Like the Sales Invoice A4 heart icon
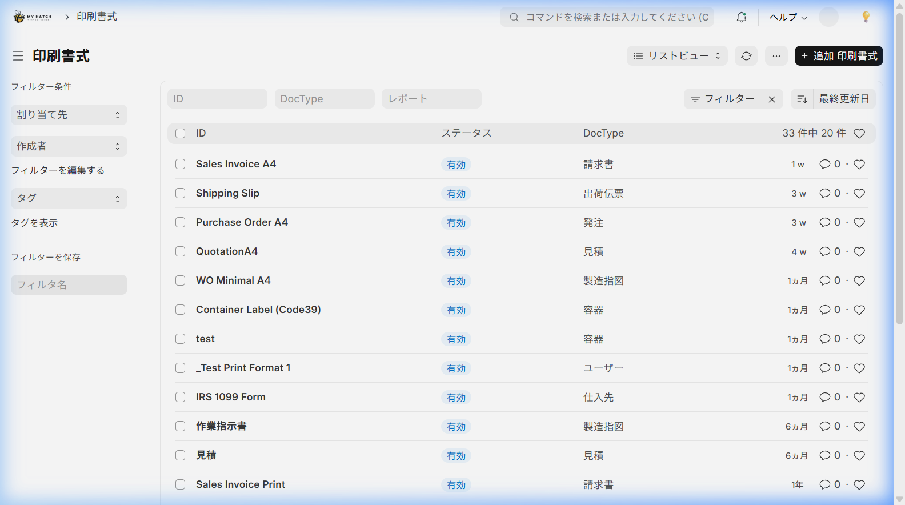The image size is (905, 505). coord(859,165)
